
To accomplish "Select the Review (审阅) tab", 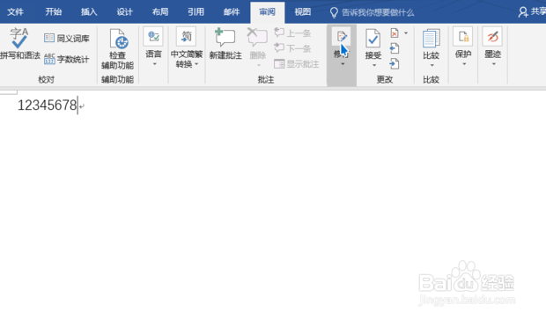I will pyautogui.click(x=267, y=12).
